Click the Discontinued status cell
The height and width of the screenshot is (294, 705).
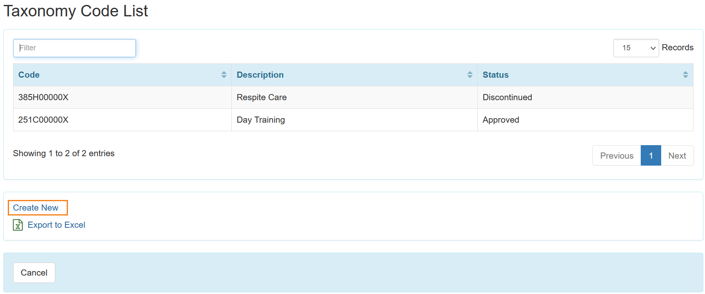[x=507, y=97]
